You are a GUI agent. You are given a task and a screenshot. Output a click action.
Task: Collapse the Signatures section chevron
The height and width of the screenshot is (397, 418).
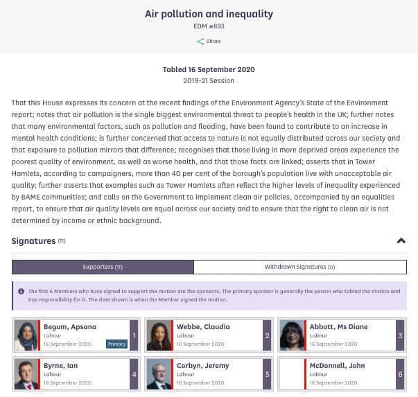[401, 241]
